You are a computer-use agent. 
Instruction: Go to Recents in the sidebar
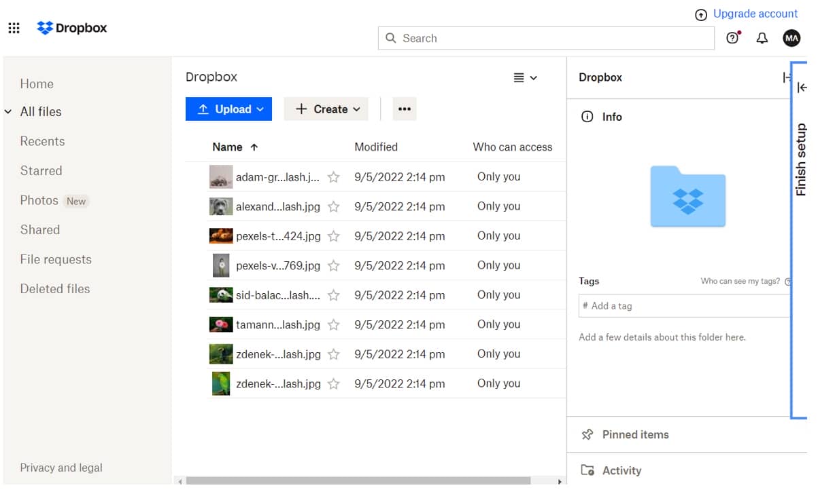(42, 141)
